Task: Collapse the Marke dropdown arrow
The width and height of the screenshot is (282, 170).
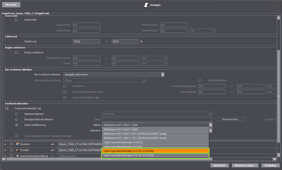Action: click(x=210, y=125)
